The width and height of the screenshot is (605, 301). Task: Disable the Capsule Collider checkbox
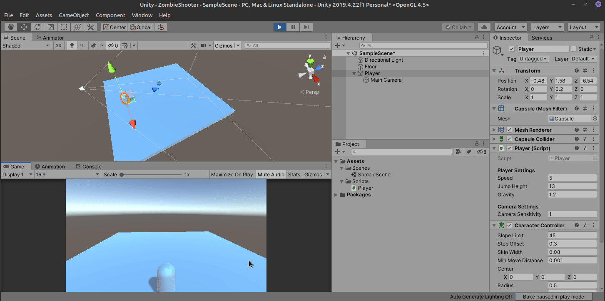pyautogui.click(x=509, y=139)
